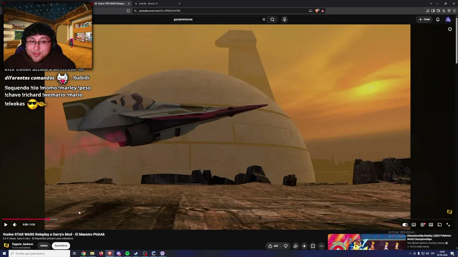Open YouTube notifications bell
This screenshot has height=257, width=458.
438,19
